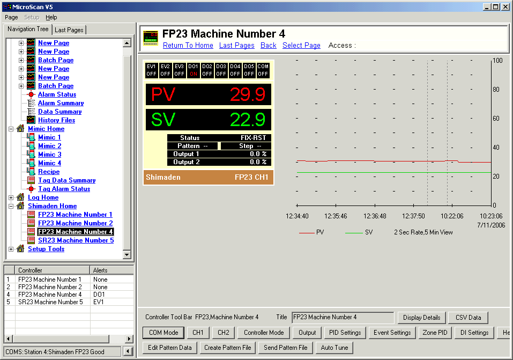Click the Alarm Summary list icon
Viewport: 513px width, 360px height.
pos(31,103)
